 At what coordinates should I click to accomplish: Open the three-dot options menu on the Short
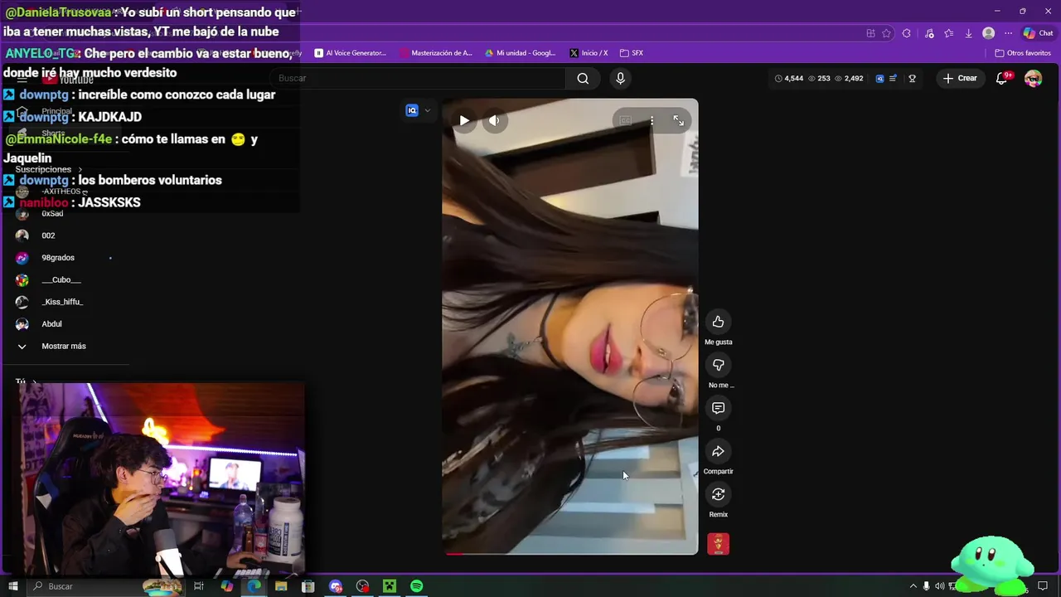652,120
